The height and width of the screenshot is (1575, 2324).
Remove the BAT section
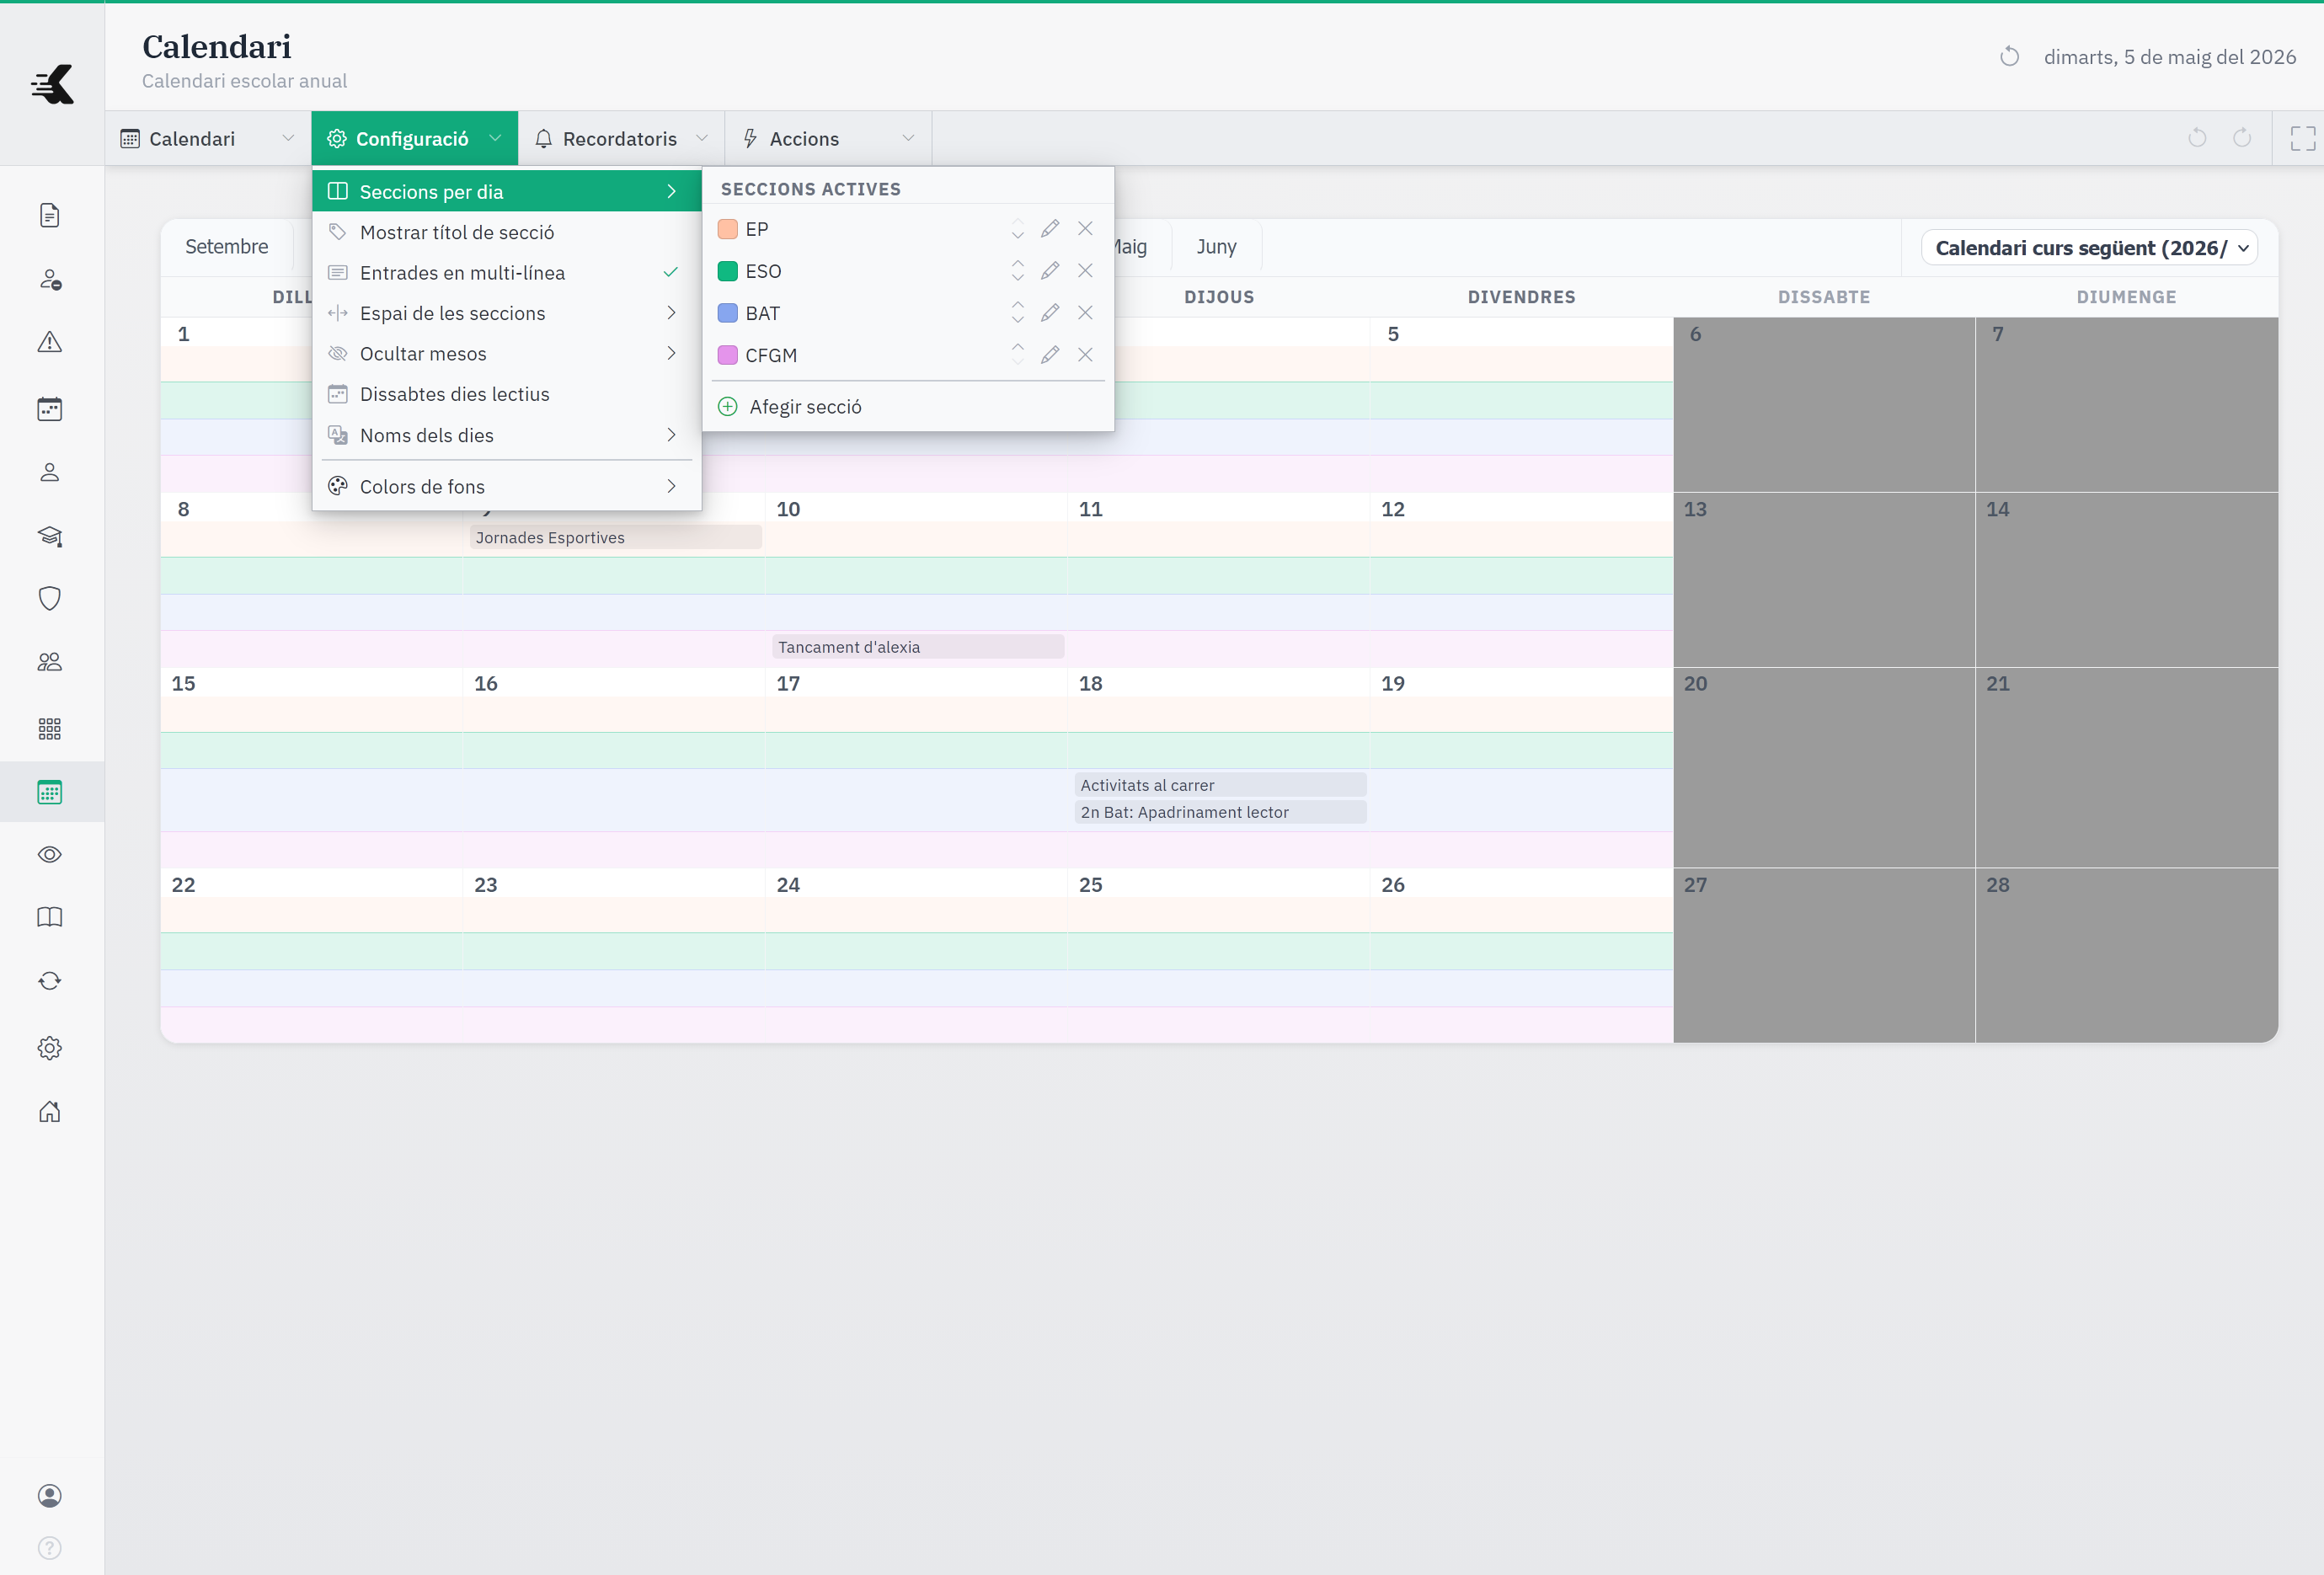pyautogui.click(x=1085, y=313)
